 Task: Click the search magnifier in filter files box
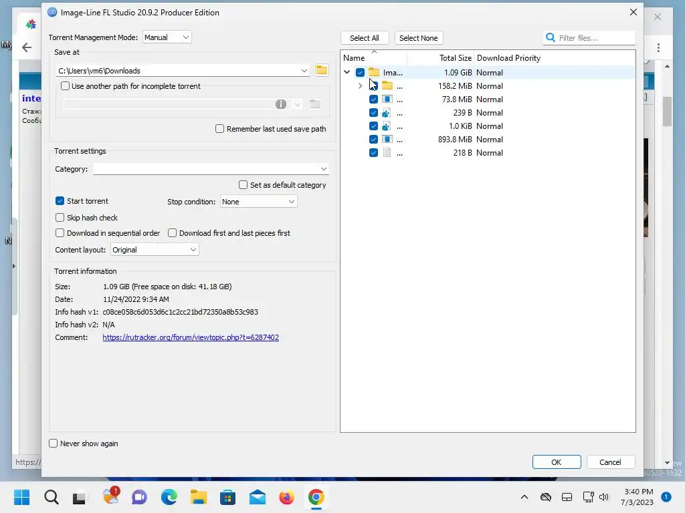551,38
